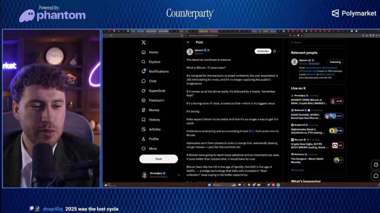
Task: Open the Money icon in sidebar
Action: coord(143,110)
